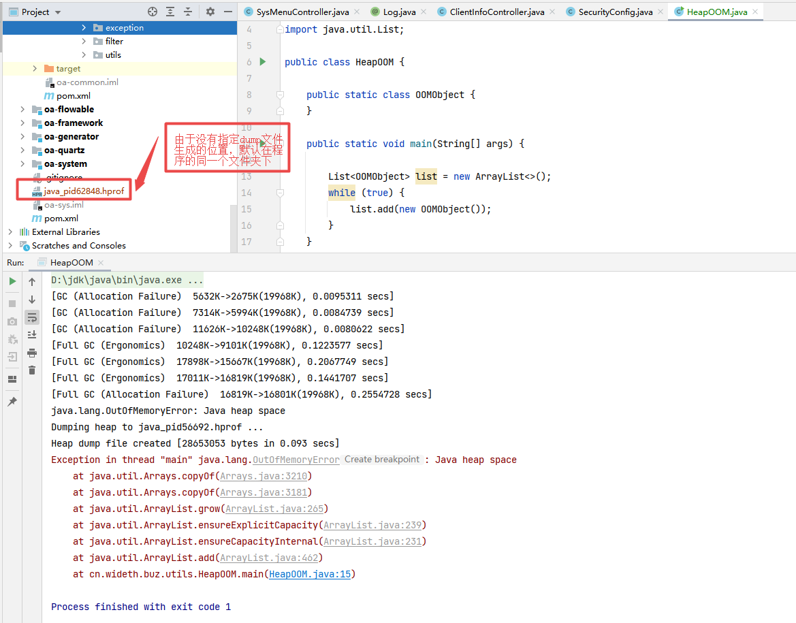
Task: Open Project panel settings gear
Action: click(210, 12)
